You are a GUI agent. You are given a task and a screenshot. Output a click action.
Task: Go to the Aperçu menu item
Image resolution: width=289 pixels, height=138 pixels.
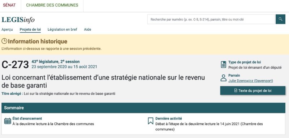pyautogui.click(x=7, y=30)
